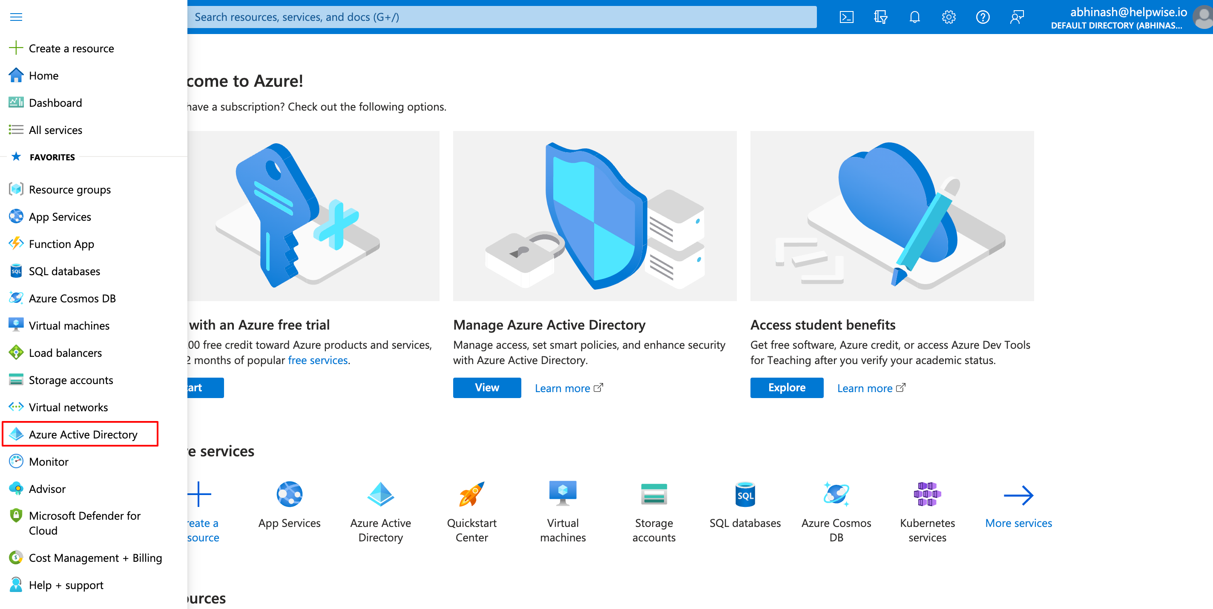Image resolution: width=1213 pixels, height=609 pixels.
Task: Open the account avatar menu
Action: (1203, 18)
